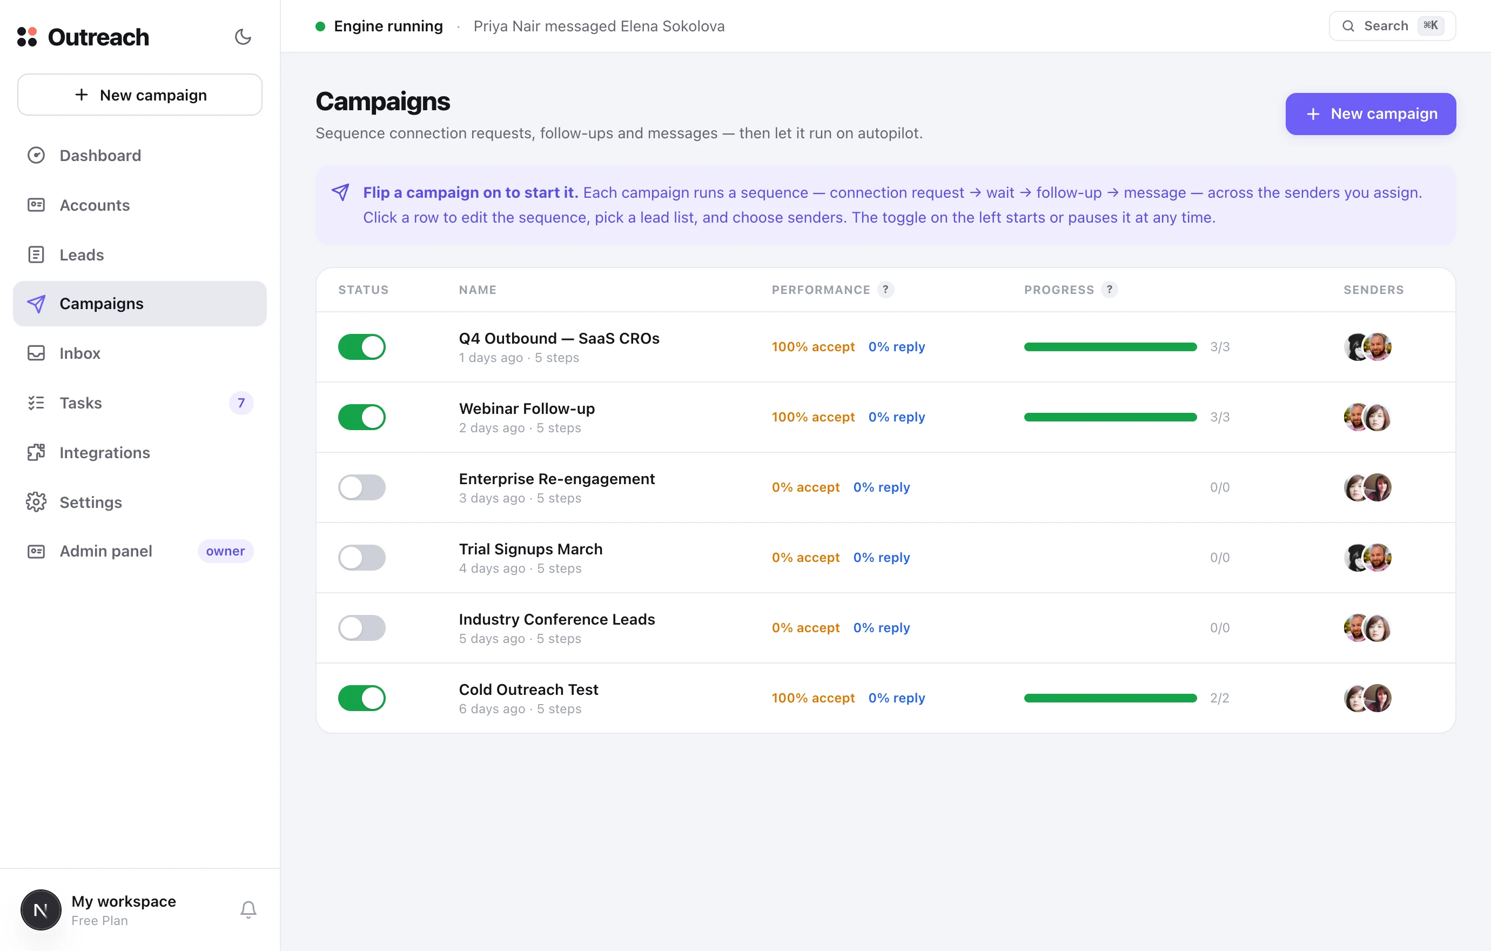The height and width of the screenshot is (951, 1491).
Task: Click '0% reply' for Webinar Follow-up
Action: 897,417
